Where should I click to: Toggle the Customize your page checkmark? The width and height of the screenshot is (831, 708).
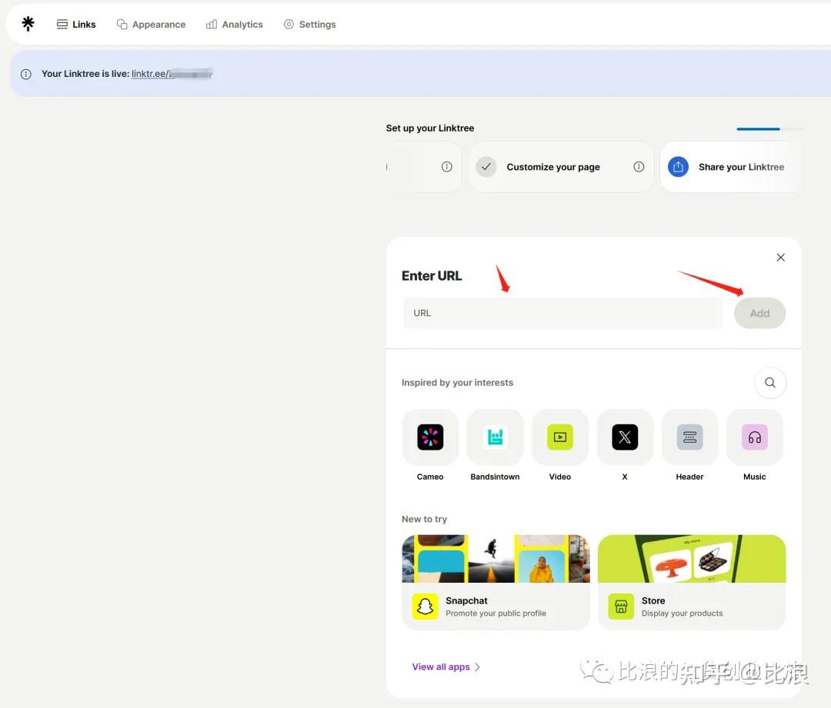(x=486, y=167)
